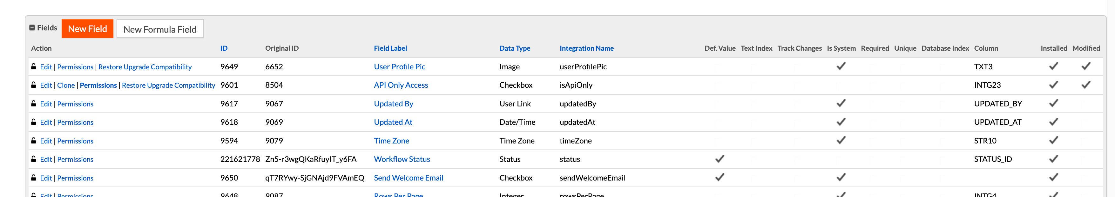Sort by Field Label column header
This screenshot has width=1115, height=197.
pyautogui.click(x=390, y=48)
